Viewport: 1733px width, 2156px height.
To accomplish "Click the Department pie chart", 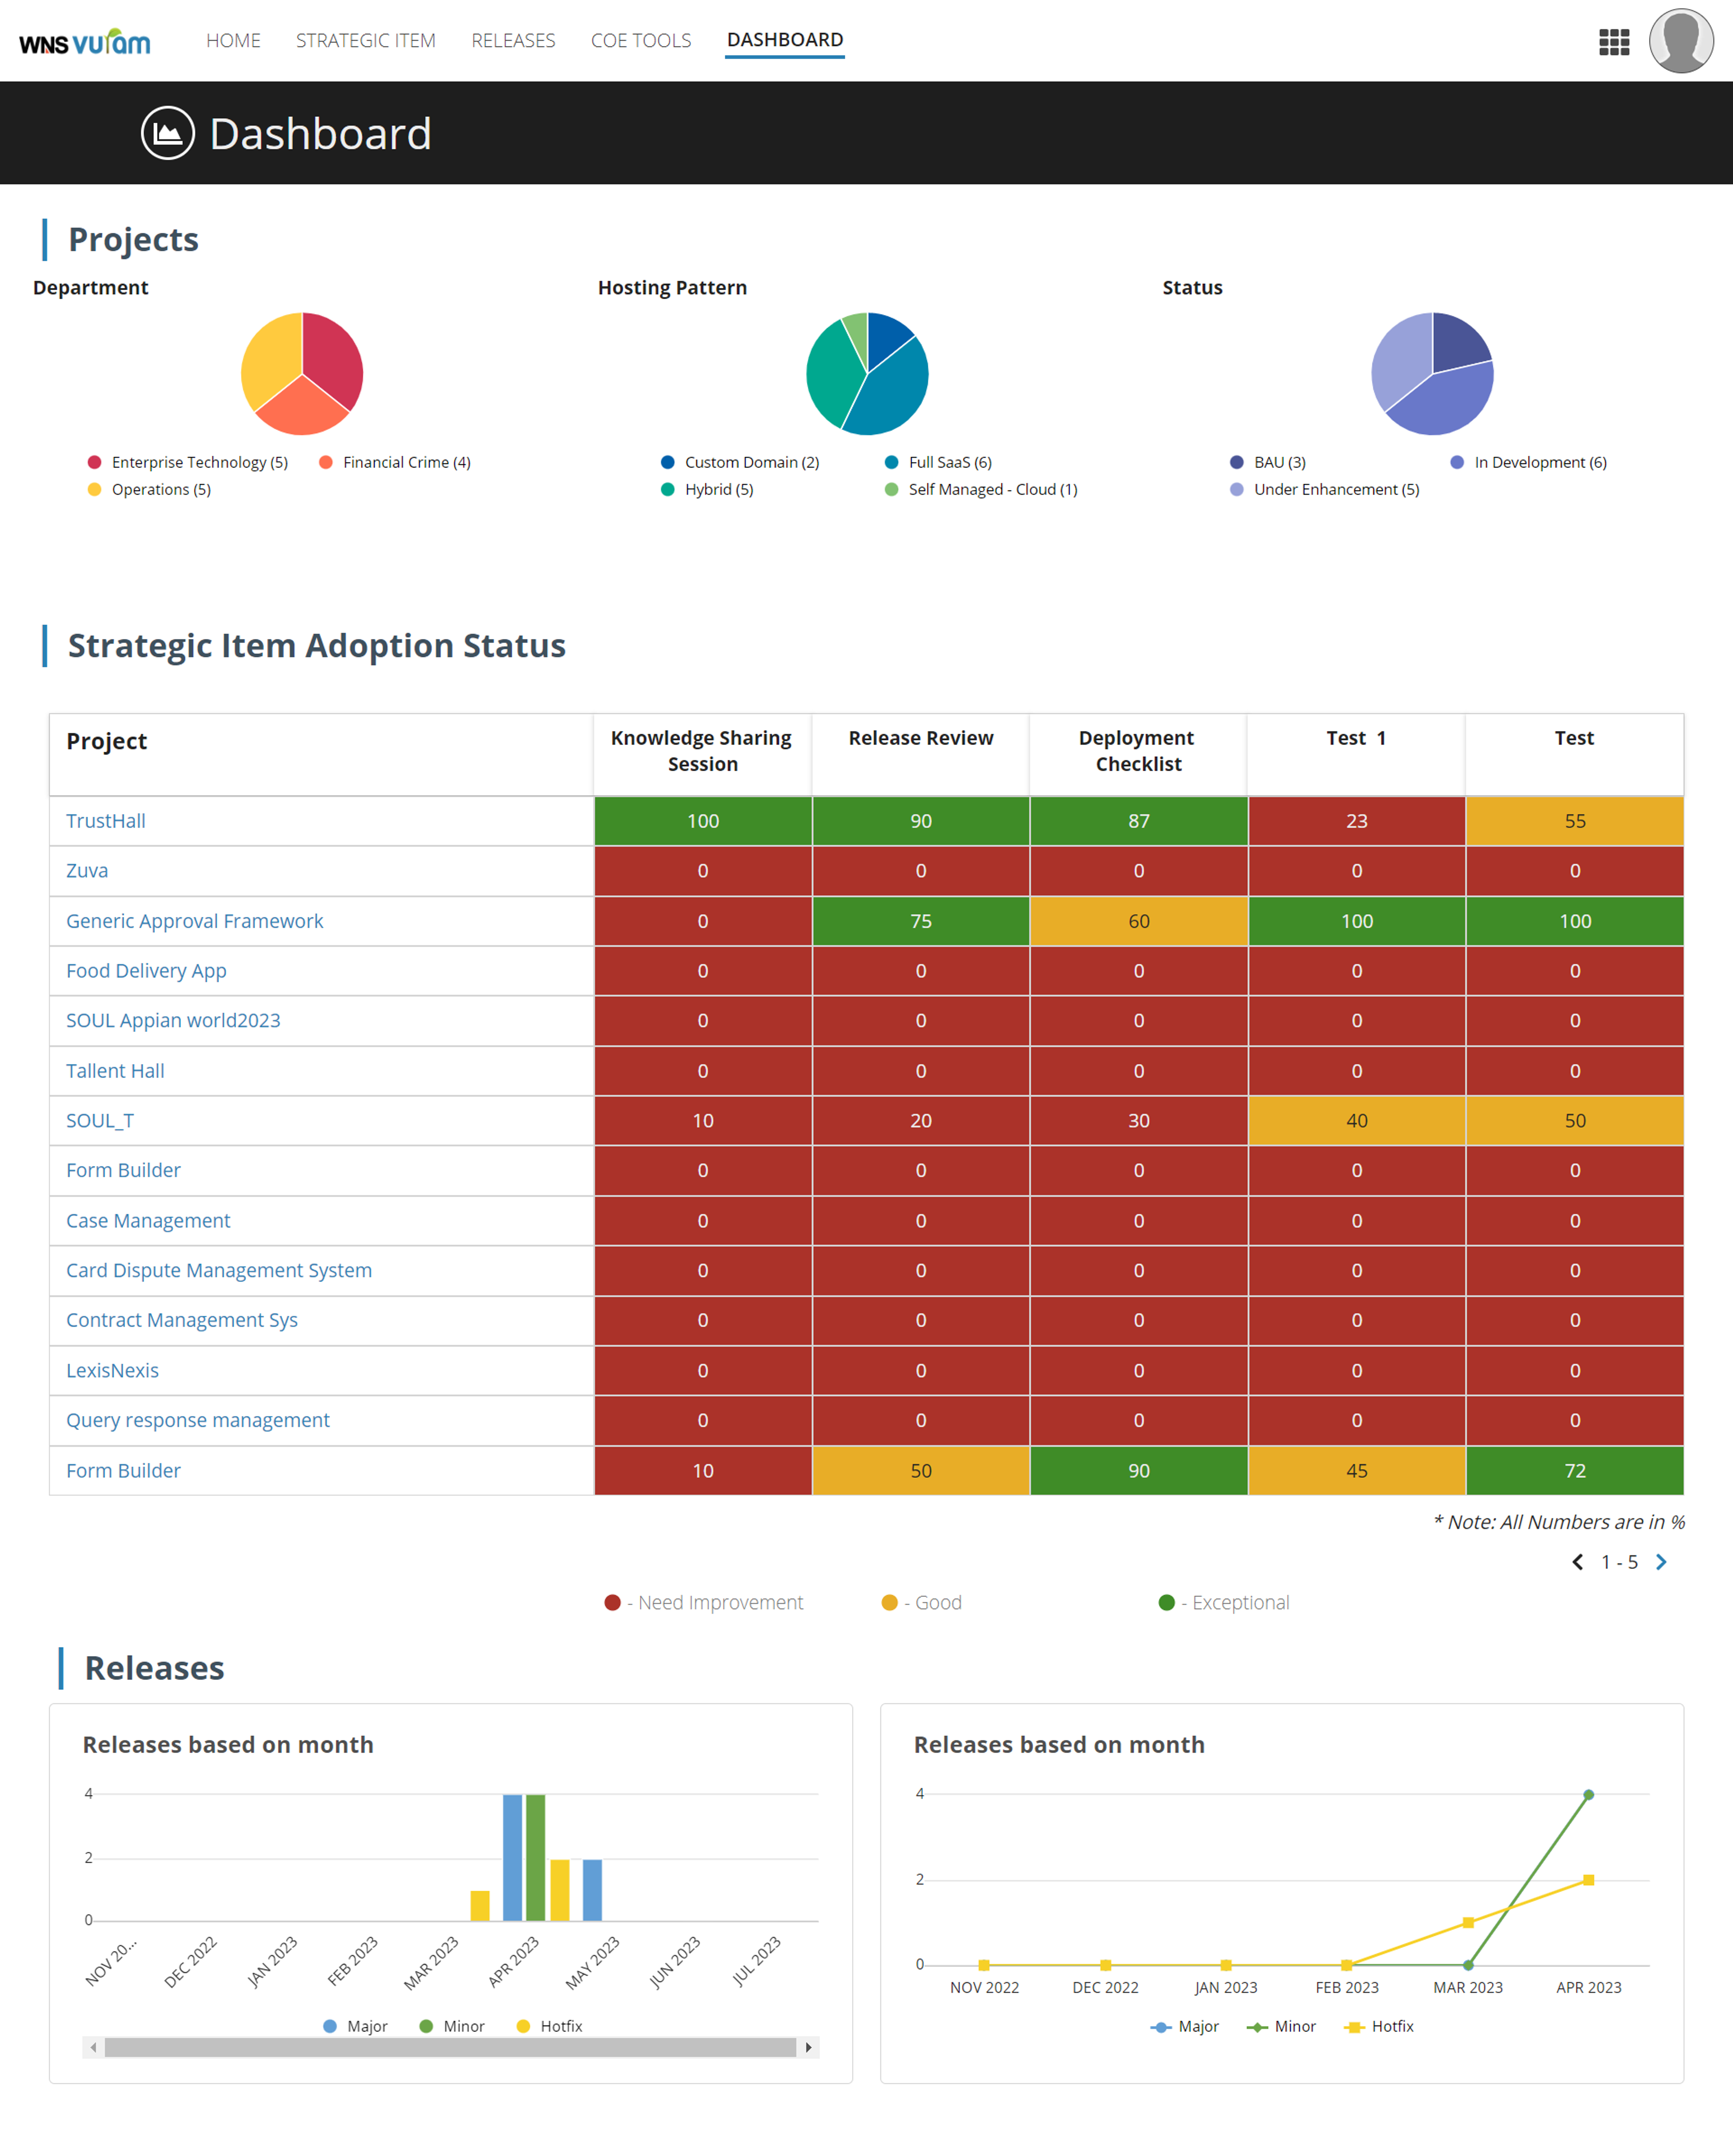I will (x=302, y=374).
